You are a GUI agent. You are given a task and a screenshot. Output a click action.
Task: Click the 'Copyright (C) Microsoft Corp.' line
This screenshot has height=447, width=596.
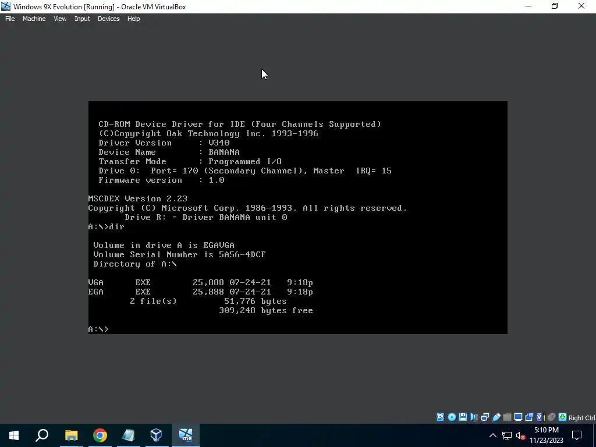pyautogui.click(x=247, y=208)
